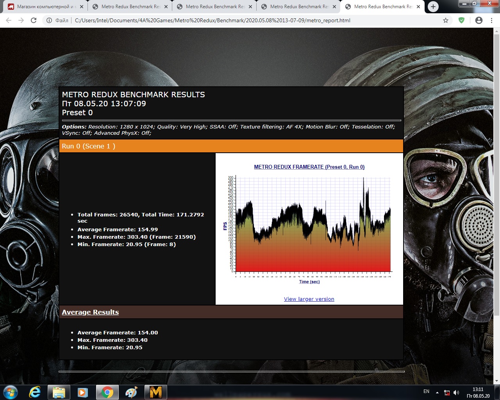Open the 'METRO REDUX FRAMERATE (Preset 0, Run 0)' link
500x400 pixels.
tap(309, 167)
